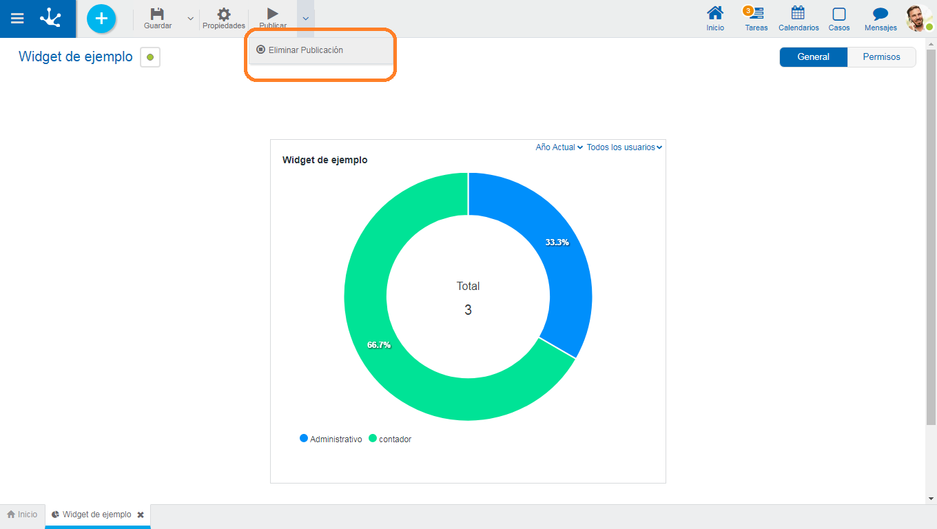Open the Todos los usuarios dropdown

pos(624,147)
